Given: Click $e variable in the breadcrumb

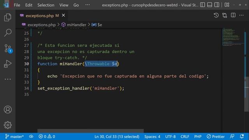Looking at the screenshot, I should 100,25.
